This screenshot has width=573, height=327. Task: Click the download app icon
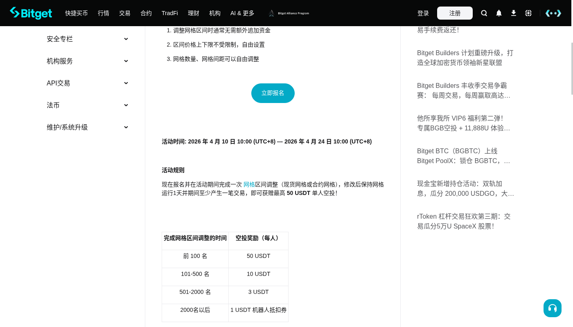(x=514, y=13)
